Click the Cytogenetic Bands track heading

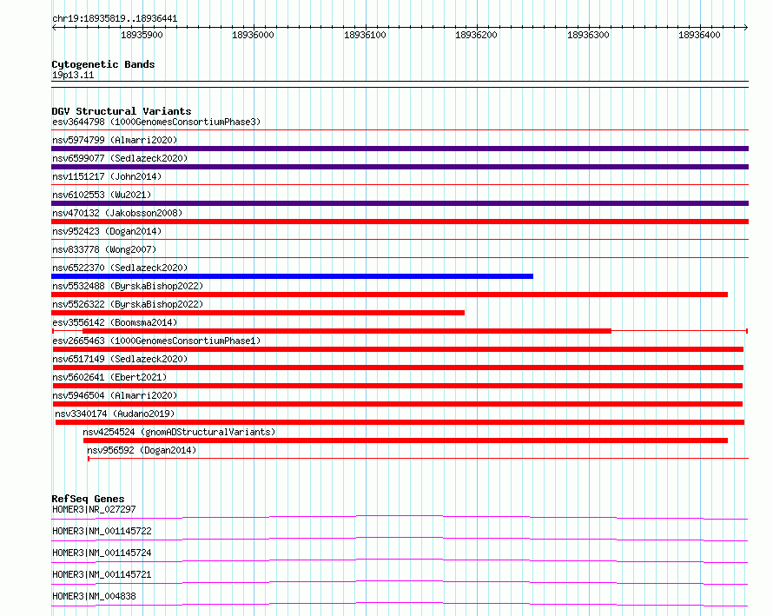[x=103, y=64]
